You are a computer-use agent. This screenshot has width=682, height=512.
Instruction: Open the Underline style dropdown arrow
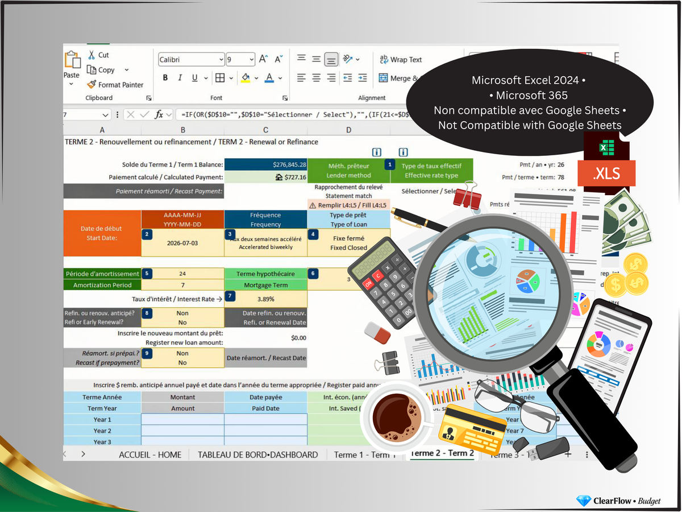click(206, 78)
